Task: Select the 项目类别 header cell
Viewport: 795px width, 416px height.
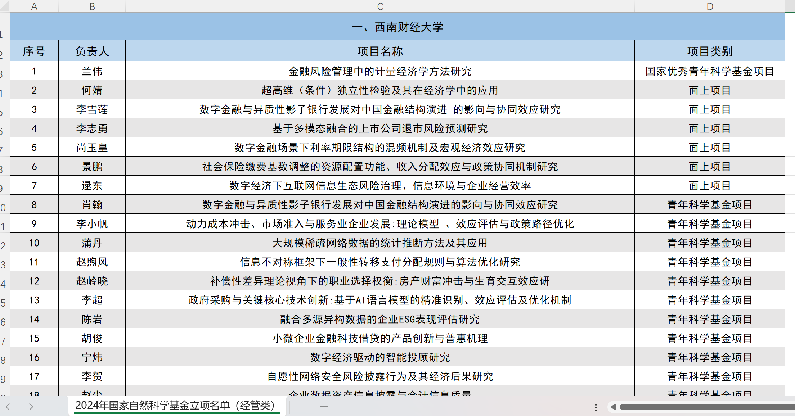Action: tap(710, 51)
